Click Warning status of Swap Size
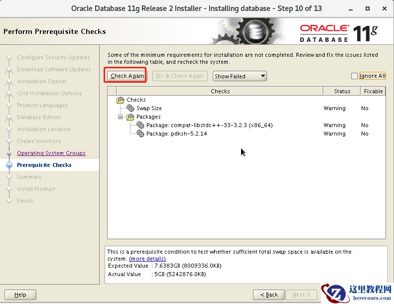The width and height of the screenshot is (394, 304). pyautogui.click(x=334, y=108)
